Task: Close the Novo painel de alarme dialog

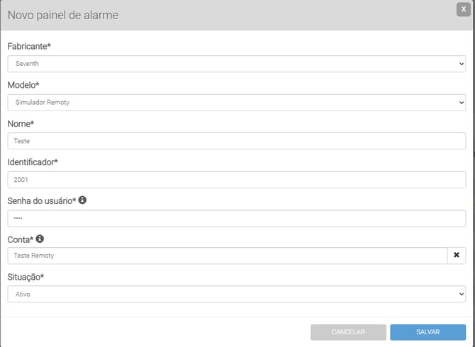Action: click(x=462, y=9)
